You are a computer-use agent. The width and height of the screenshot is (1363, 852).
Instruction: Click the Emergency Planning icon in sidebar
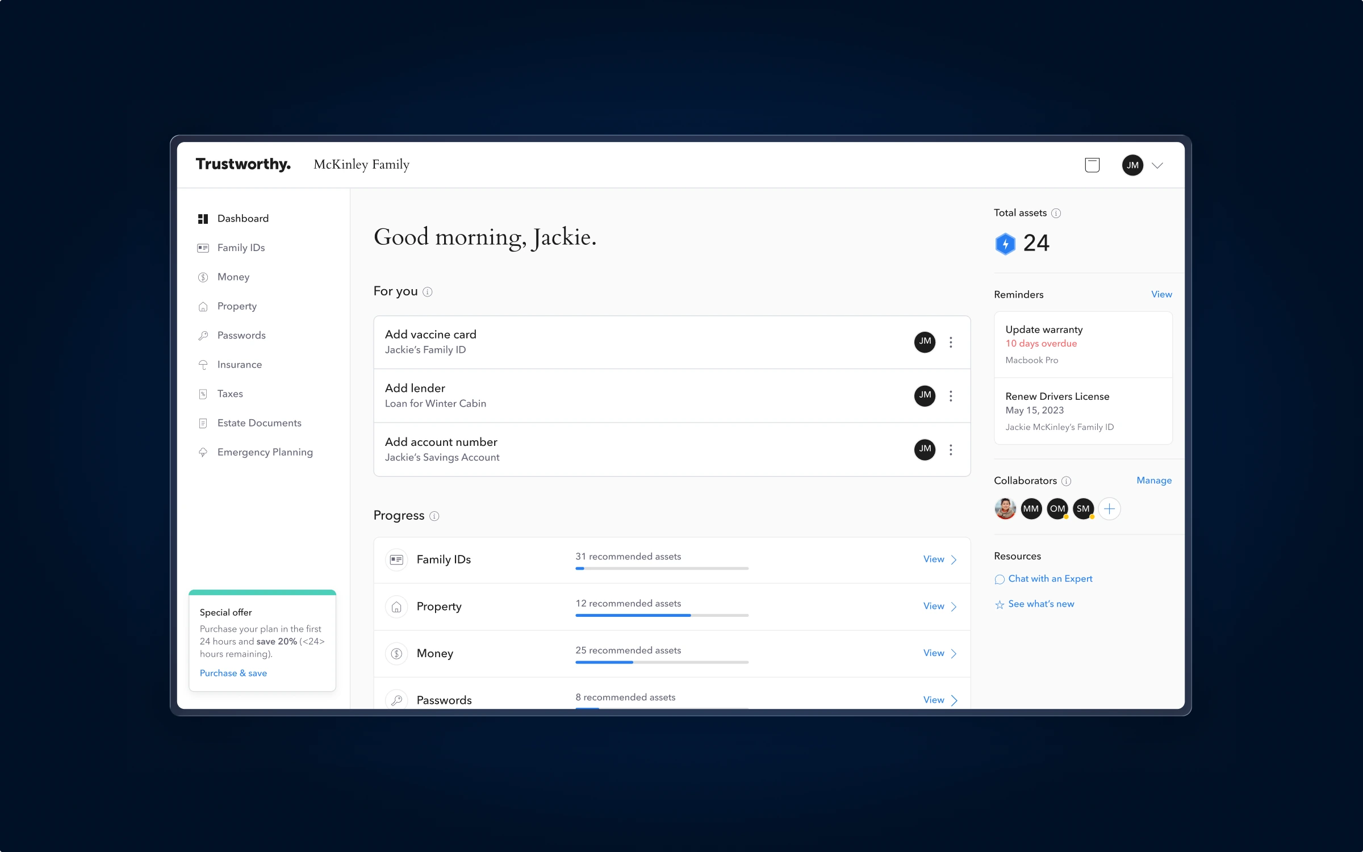[203, 453]
